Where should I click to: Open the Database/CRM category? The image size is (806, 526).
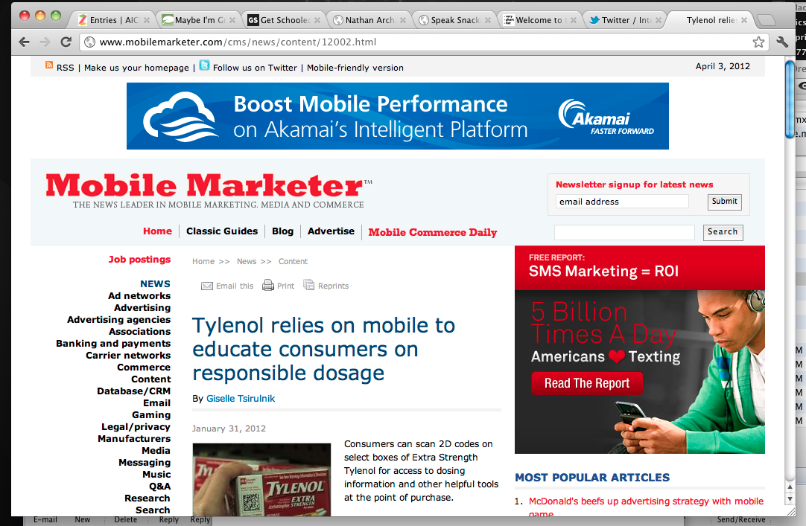coord(133,391)
